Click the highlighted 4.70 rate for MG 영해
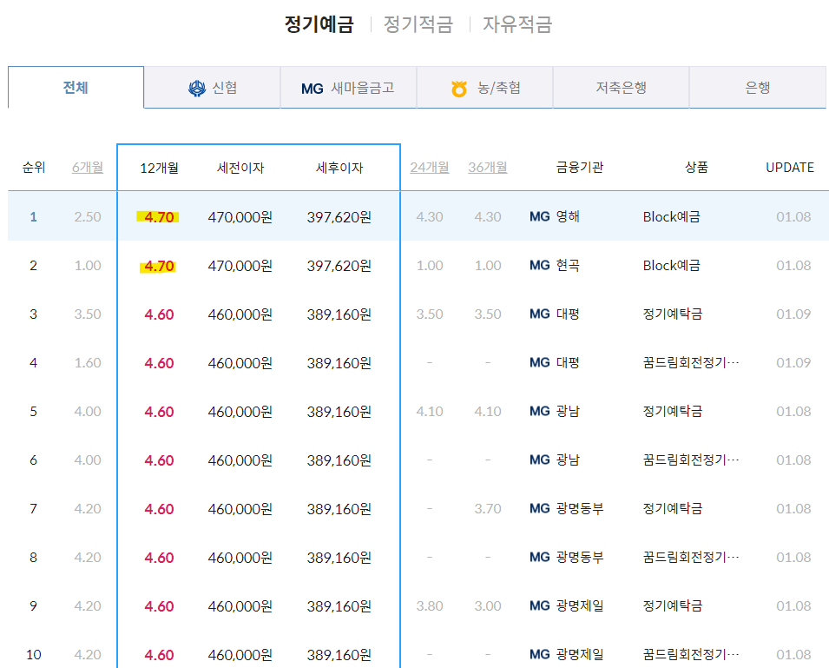Screen dimensions: 829x668 pyautogui.click(x=157, y=216)
